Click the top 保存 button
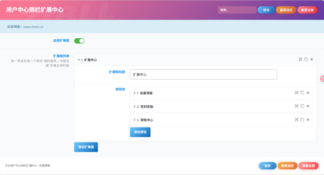 pos(266,10)
